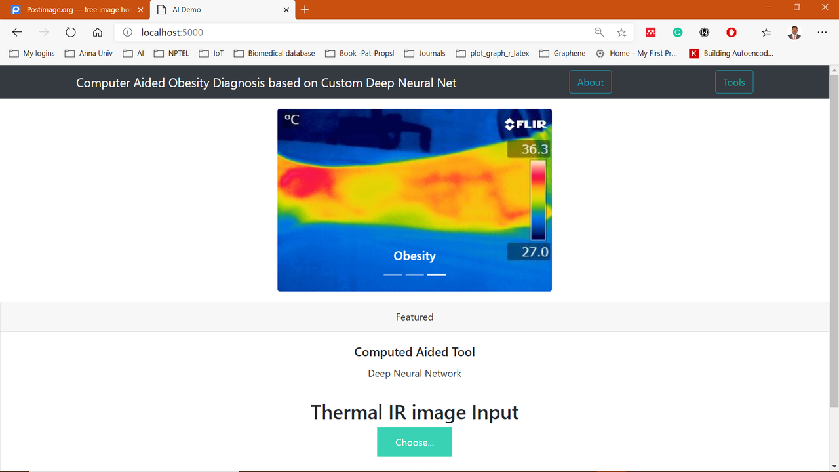Minimize the browser window
Screen dimensions: 839x472
(x=769, y=7)
